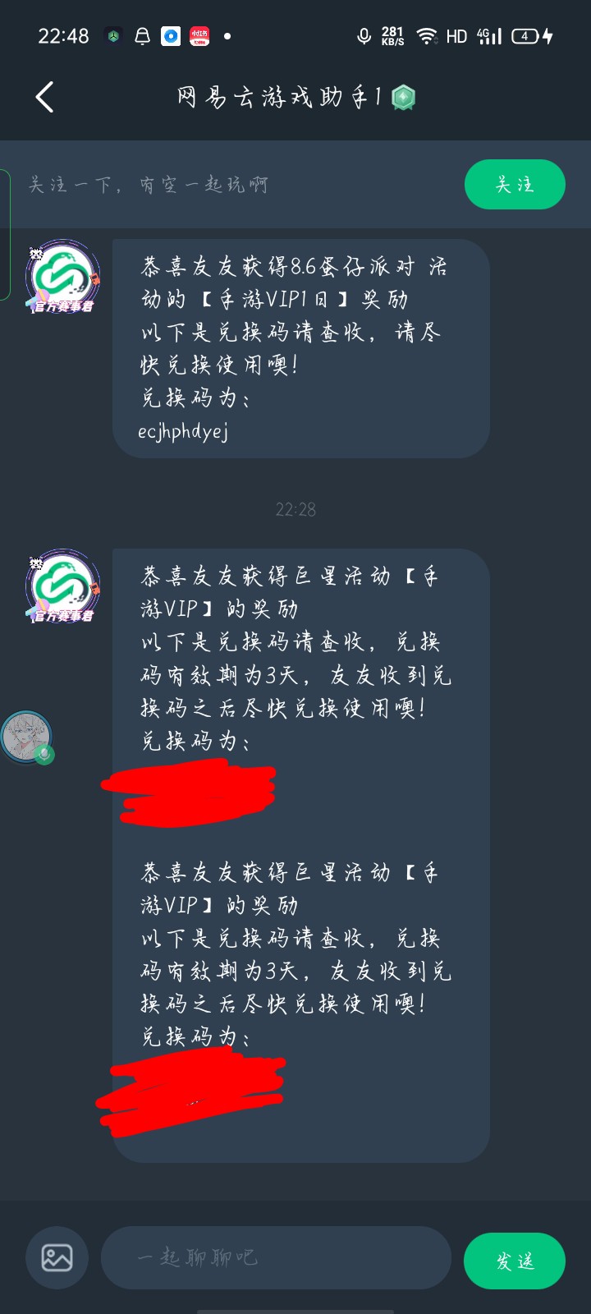Focus the 一起聊聊吧 chat input field
The image size is (591, 1314).
tap(276, 1257)
